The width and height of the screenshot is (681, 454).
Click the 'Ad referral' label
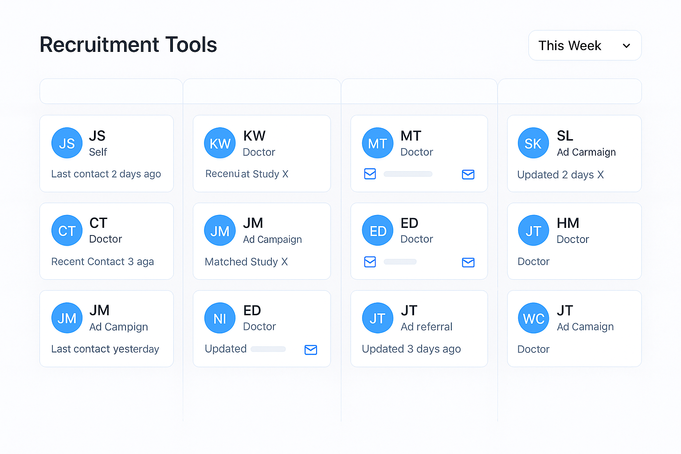click(x=427, y=327)
